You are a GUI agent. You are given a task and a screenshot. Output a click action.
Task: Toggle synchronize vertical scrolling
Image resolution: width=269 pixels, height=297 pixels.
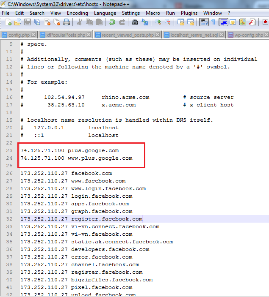tap(180, 22)
